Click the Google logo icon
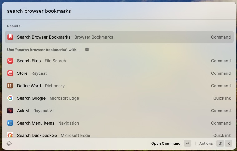 (10, 98)
